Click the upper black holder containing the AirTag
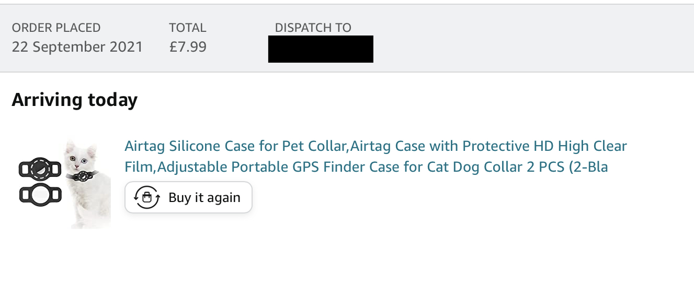 coord(40,169)
